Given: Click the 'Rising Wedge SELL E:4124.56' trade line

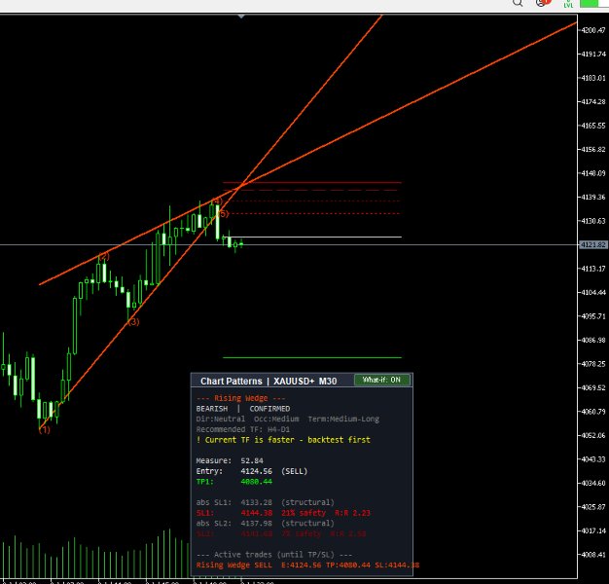Looking at the screenshot, I should 307,565.
